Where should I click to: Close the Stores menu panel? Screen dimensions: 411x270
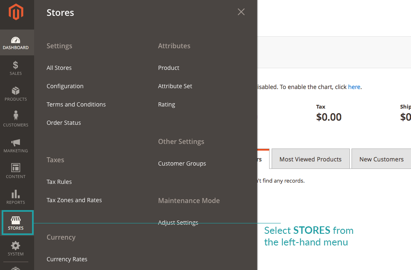point(241,12)
